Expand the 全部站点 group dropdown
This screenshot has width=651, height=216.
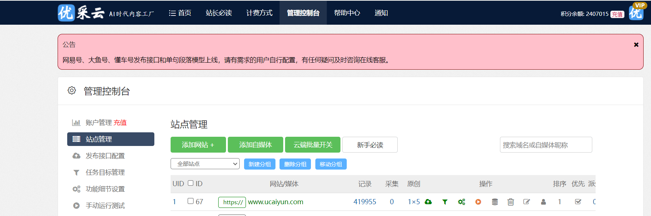tap(205, 164)
